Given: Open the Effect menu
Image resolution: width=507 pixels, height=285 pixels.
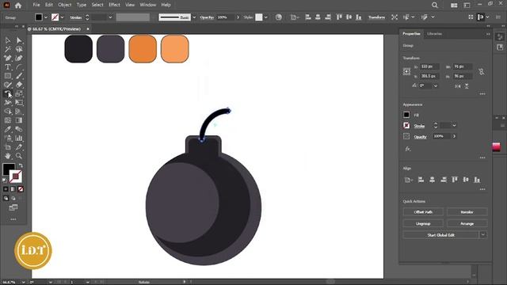Looking at the screenshot, I should 114,5.
